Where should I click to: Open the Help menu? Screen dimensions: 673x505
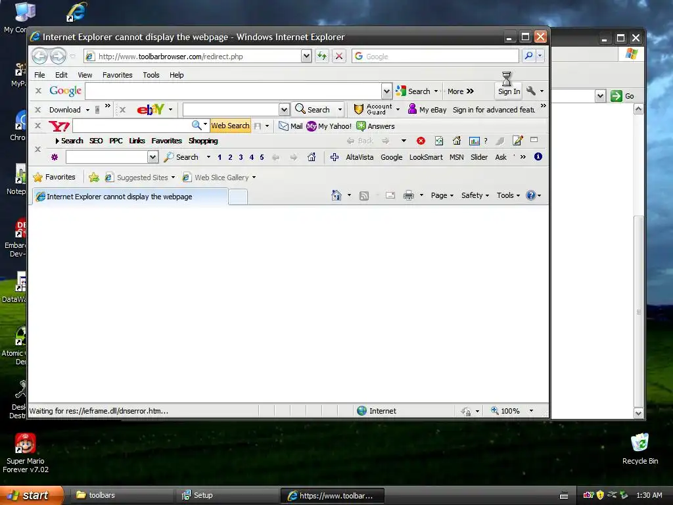176,75
